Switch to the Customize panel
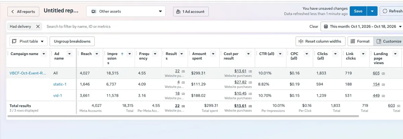Viewport: 403px width, 139px height. pos(389,41)
